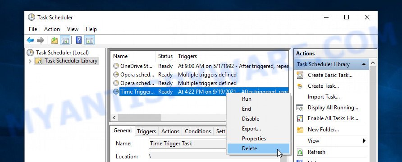Click Display All Running... action link

pos(333,108)
